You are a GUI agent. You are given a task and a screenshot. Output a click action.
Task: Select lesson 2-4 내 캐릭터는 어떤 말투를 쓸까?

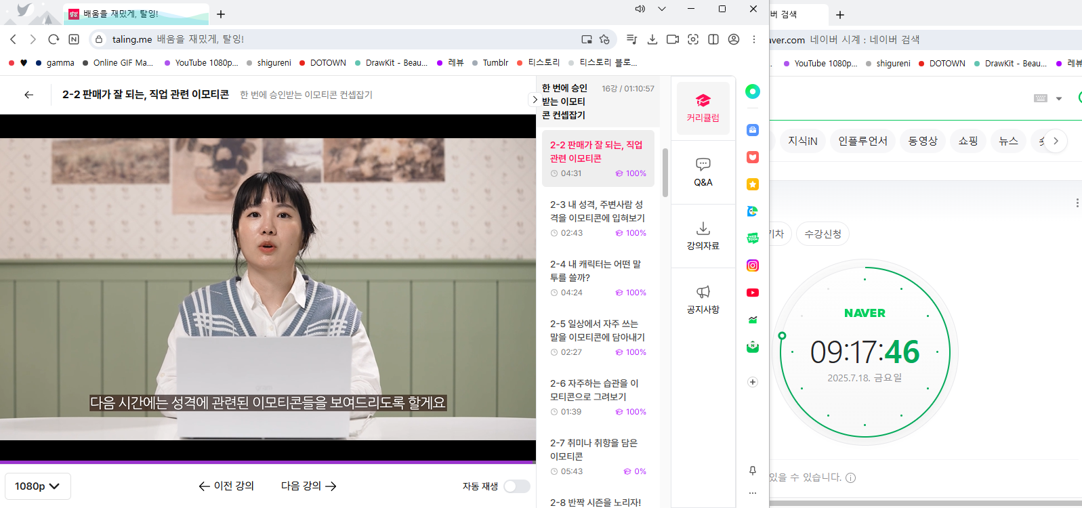(x=598, y=278)
